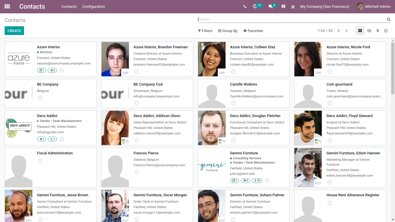
Task: Open the debug tools wrench icon
Action: [x=293, y=7]
